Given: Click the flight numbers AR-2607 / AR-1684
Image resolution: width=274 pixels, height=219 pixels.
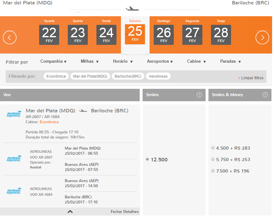Looking at the screenshot, I should (42, 117).
